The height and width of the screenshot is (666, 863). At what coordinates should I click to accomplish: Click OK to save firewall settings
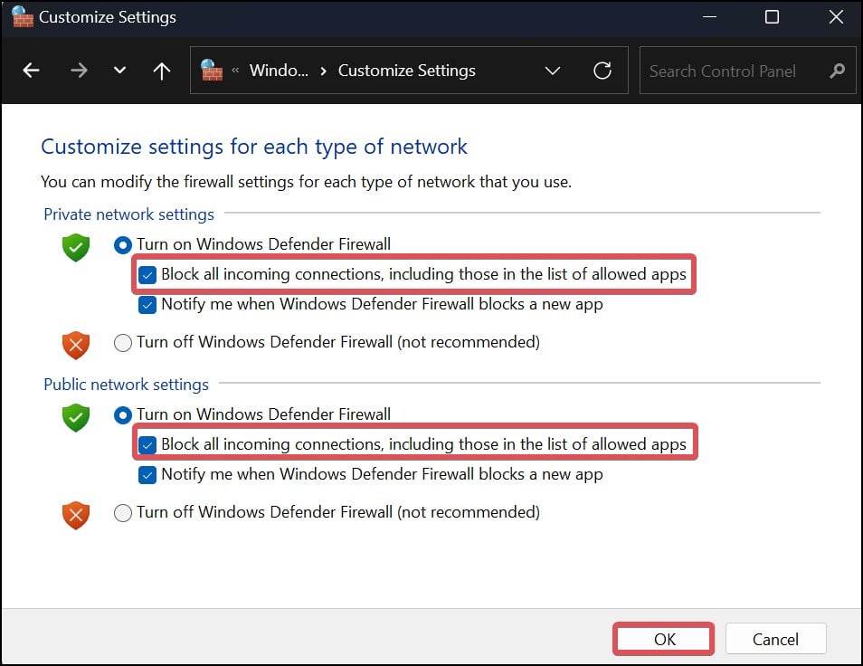(x=664, y=639)
